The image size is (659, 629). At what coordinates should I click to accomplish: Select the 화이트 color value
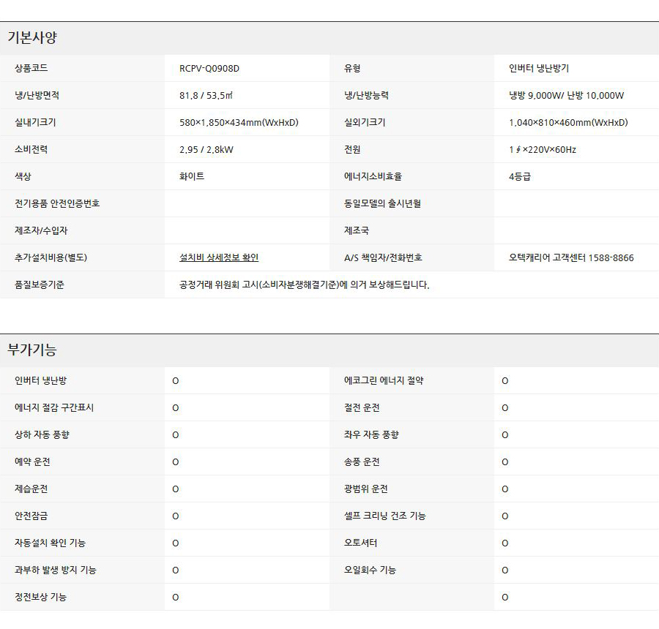pos(192,176)
